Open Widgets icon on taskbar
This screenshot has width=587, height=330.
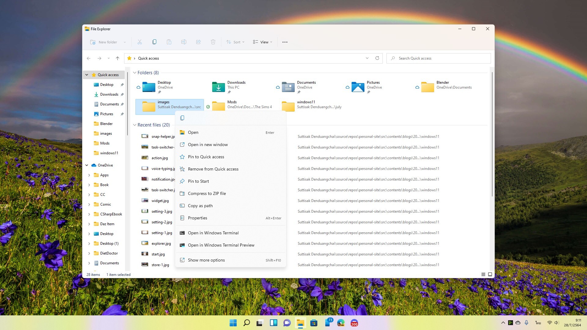click(x=273, y=323)
